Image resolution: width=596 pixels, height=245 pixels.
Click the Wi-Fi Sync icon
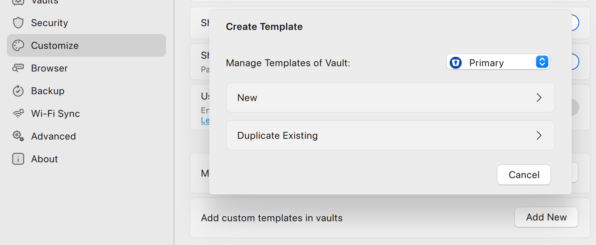tap(18, 113)
